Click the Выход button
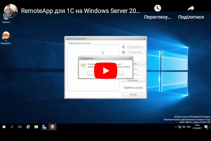Viewport: 211px width, 141px height. pyautogui.click(x=133, y=94)
